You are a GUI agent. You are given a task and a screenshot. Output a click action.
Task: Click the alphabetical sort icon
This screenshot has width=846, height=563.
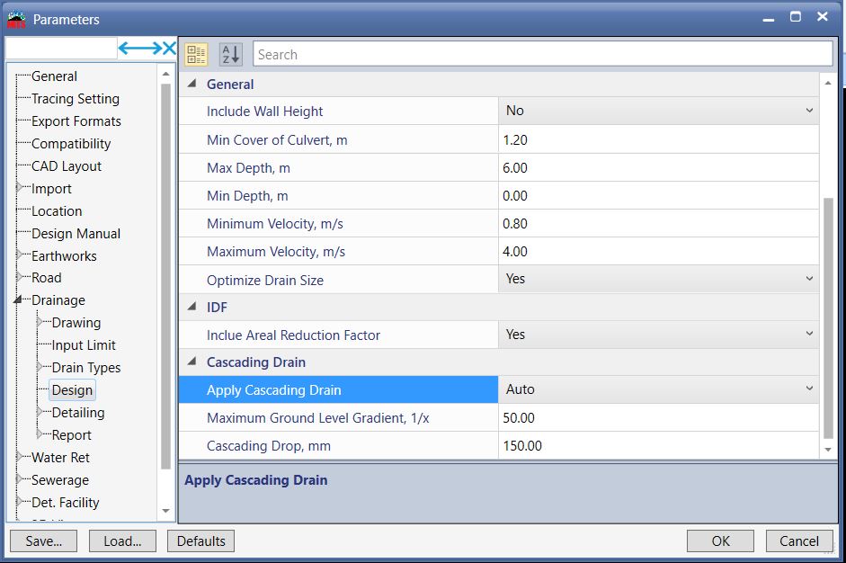[x=230, y=53]
